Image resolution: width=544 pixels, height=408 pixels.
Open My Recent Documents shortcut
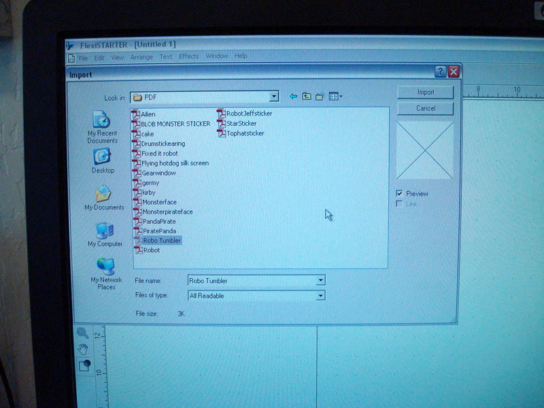[x=102, y=126]
